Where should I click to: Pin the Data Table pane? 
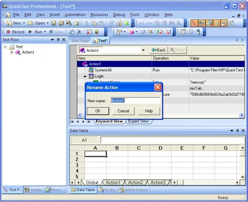[x=237, y=131]
